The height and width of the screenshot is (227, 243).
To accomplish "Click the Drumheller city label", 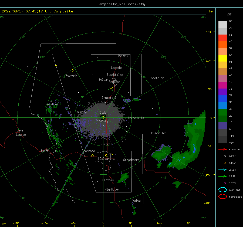I will tap(158, 133).
